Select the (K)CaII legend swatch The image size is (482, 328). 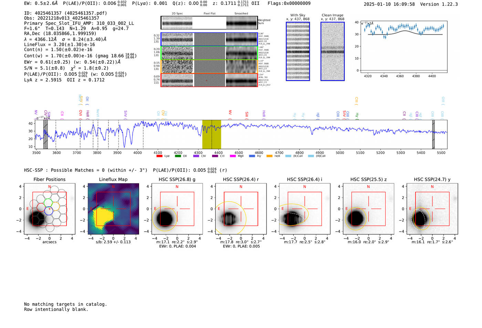coord(288,156)
